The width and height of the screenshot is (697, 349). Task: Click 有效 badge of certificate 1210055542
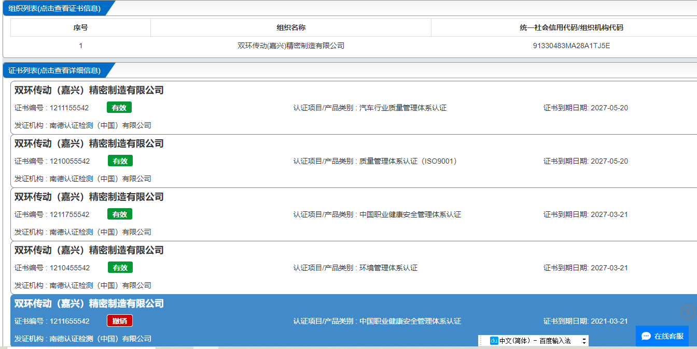[x=120, y=161]
